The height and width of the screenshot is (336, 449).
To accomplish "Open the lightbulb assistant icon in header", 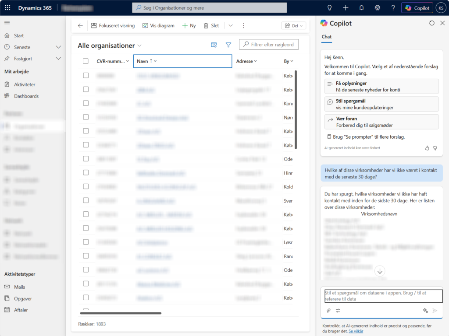I will point(330,8).
